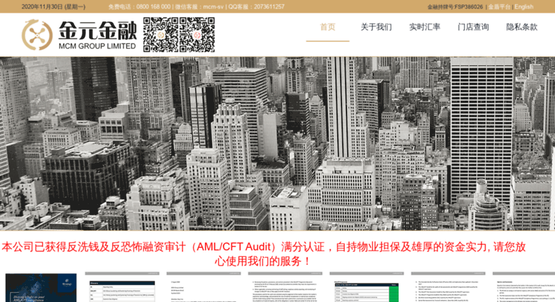555x302 pixels.
Task: Open the bulleted list page thumbnail after the green table
Action: coord(448,287)
